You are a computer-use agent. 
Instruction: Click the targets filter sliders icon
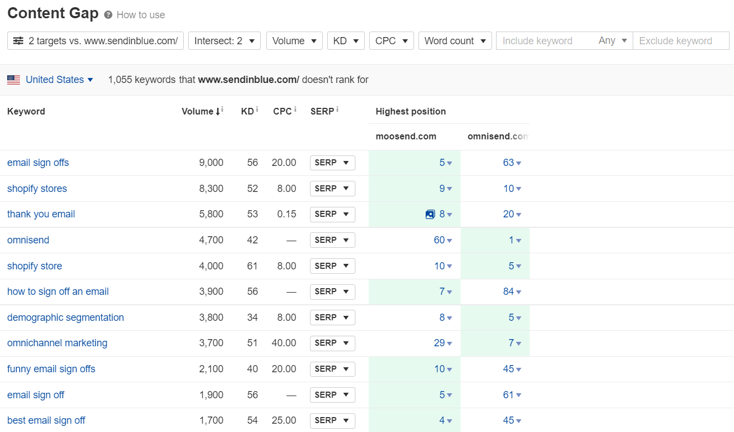[18, 41]
